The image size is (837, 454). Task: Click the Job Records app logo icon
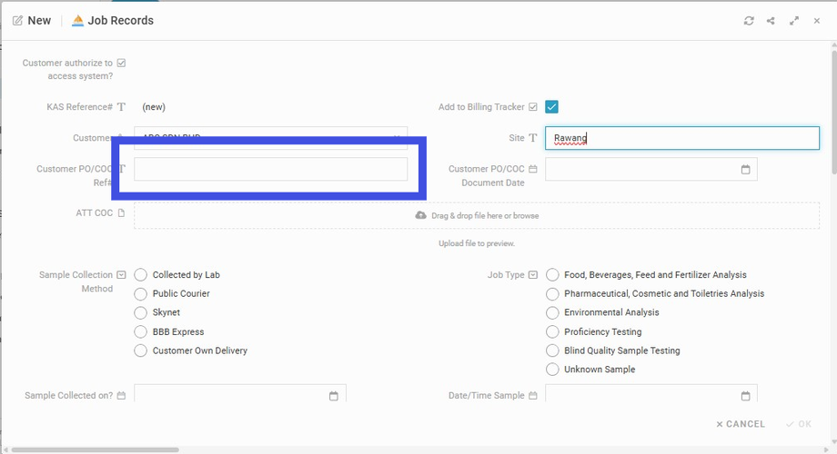pos(77,21)
